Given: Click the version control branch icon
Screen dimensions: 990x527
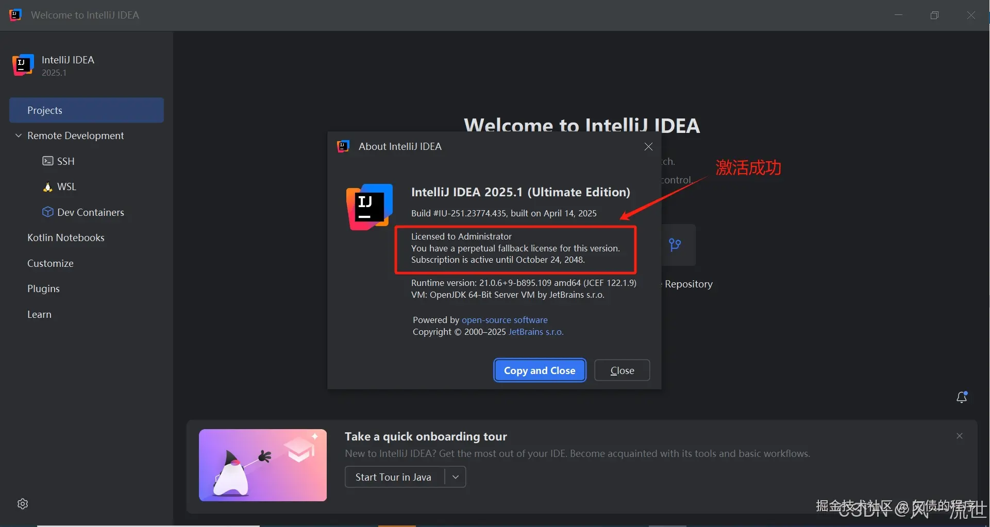Looking at the screenshot, I should tap(675, 245).
